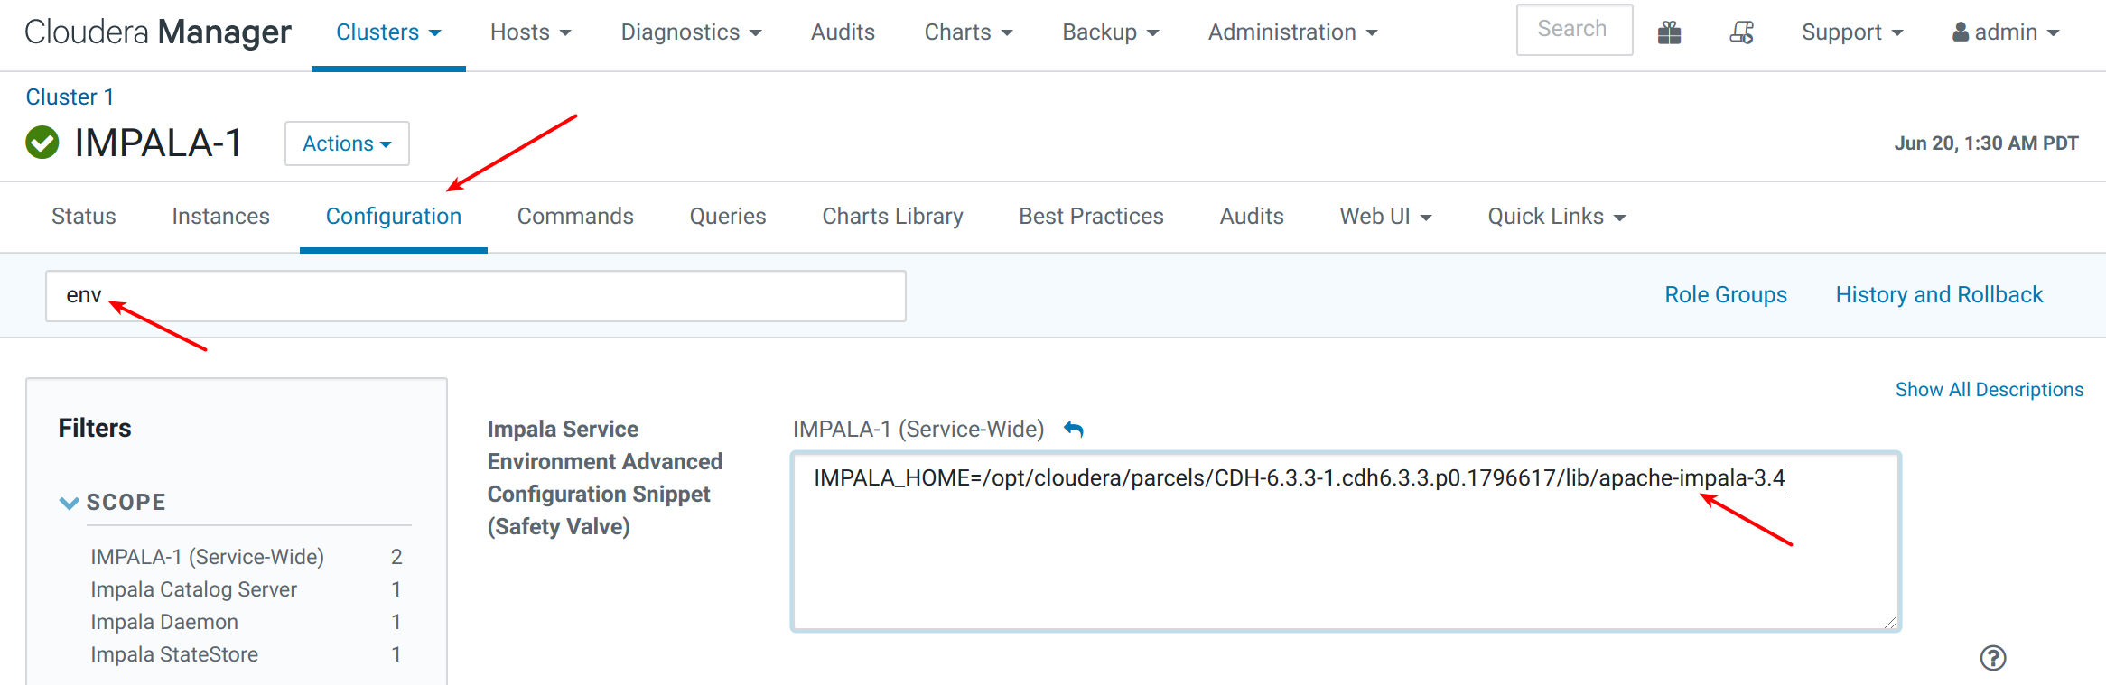Select the Configuration tab
The width and height of the screenshot is (2106, 685).
pyautogui.click(x=394, y=217)
